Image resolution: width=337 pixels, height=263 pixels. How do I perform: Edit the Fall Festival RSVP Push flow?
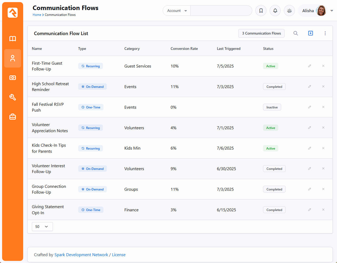point(310,107)
